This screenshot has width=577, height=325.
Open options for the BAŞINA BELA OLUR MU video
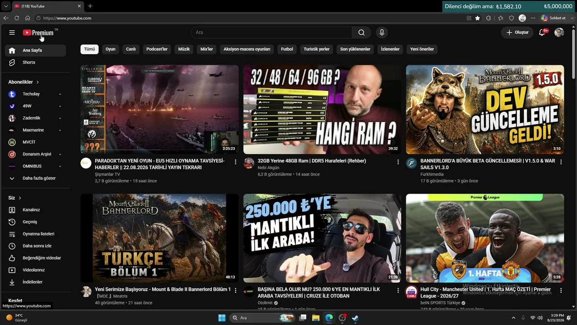[398, 290]
